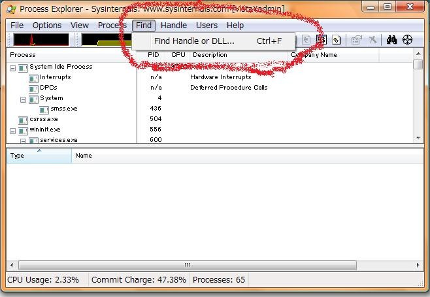Screen dimensions: 430x297
Task: Click the greyed process tree toolbar icon
Action: 306,40
